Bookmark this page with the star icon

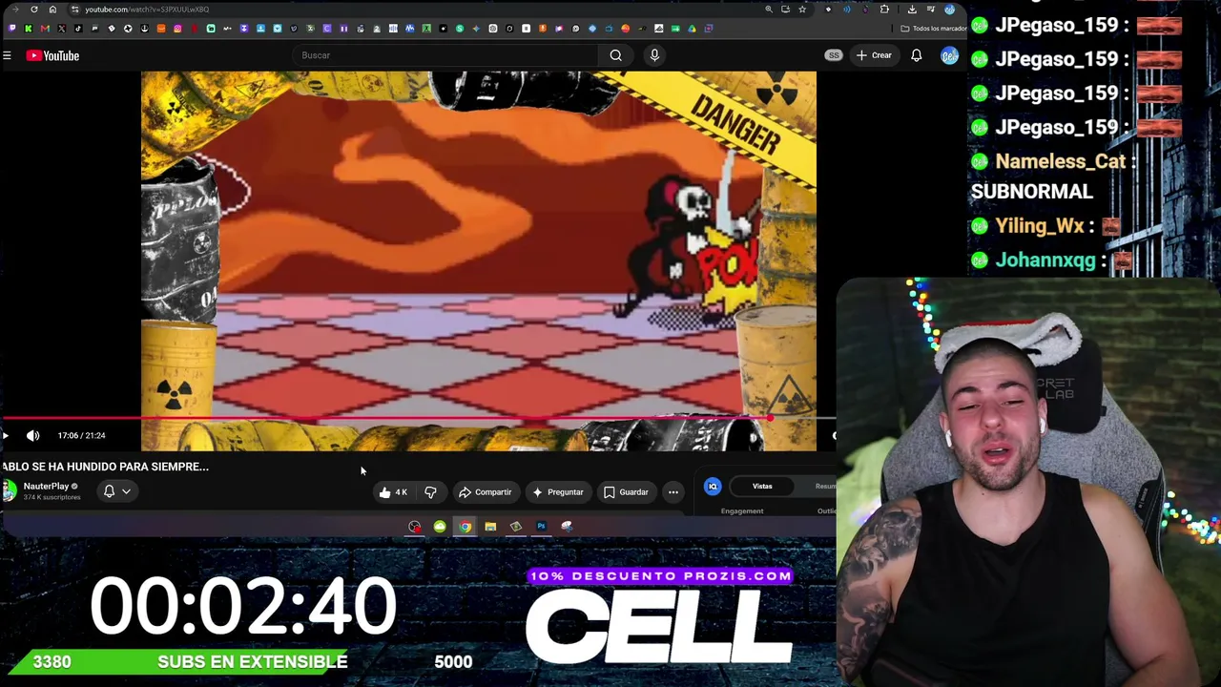click(802, 10)
